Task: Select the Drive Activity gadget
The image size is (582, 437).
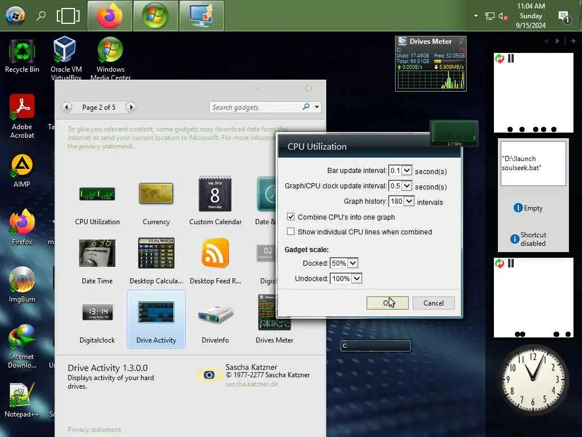Action: [x=156, y=320]
